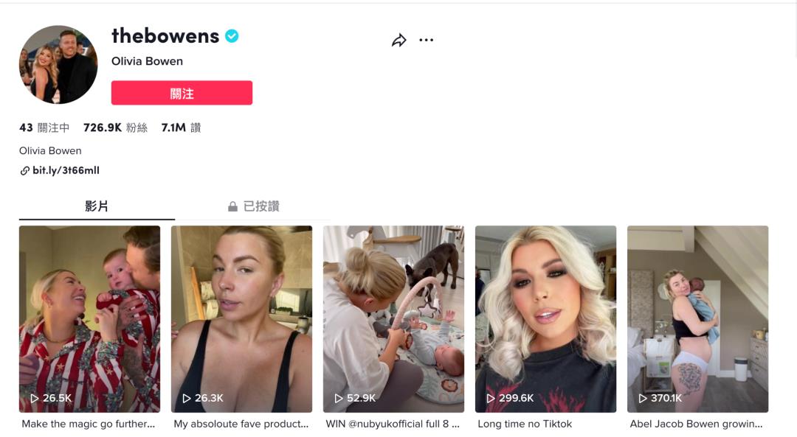Click the link icon beside bit.ly URL
797x437 pixels.
[x=24, y=171]
